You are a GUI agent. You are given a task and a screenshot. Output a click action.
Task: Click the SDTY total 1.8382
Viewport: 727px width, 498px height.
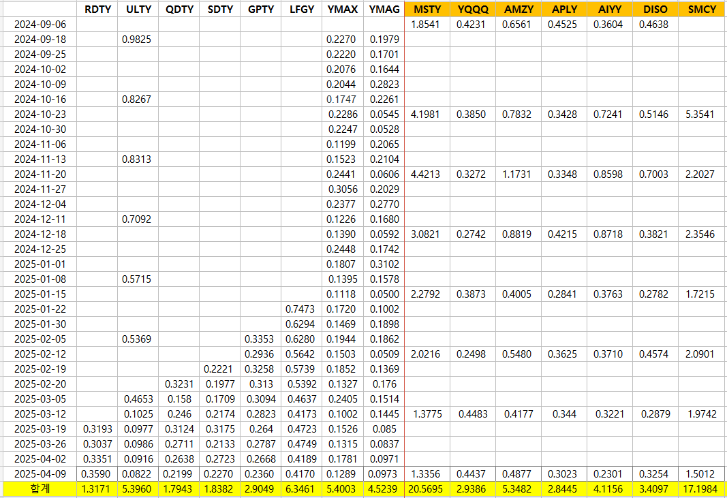tap(220, 488)
